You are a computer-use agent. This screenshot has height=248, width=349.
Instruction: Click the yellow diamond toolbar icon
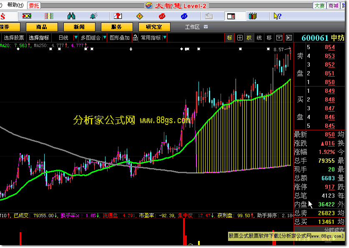pyautogui.click(x=140, y=16)
